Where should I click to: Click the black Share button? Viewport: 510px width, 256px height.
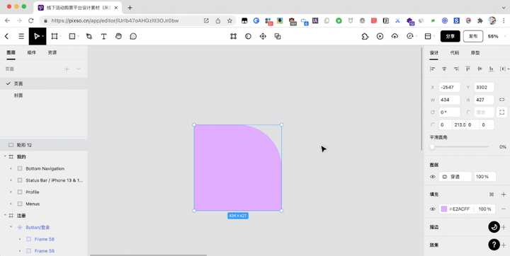[450, 36]
